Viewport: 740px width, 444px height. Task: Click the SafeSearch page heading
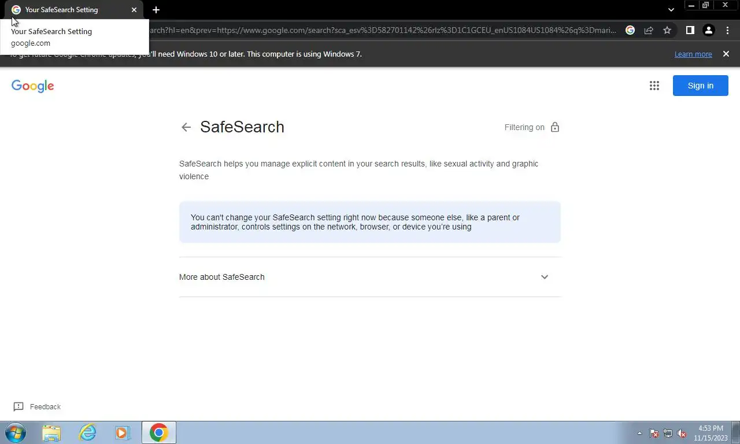coord(242,127)
